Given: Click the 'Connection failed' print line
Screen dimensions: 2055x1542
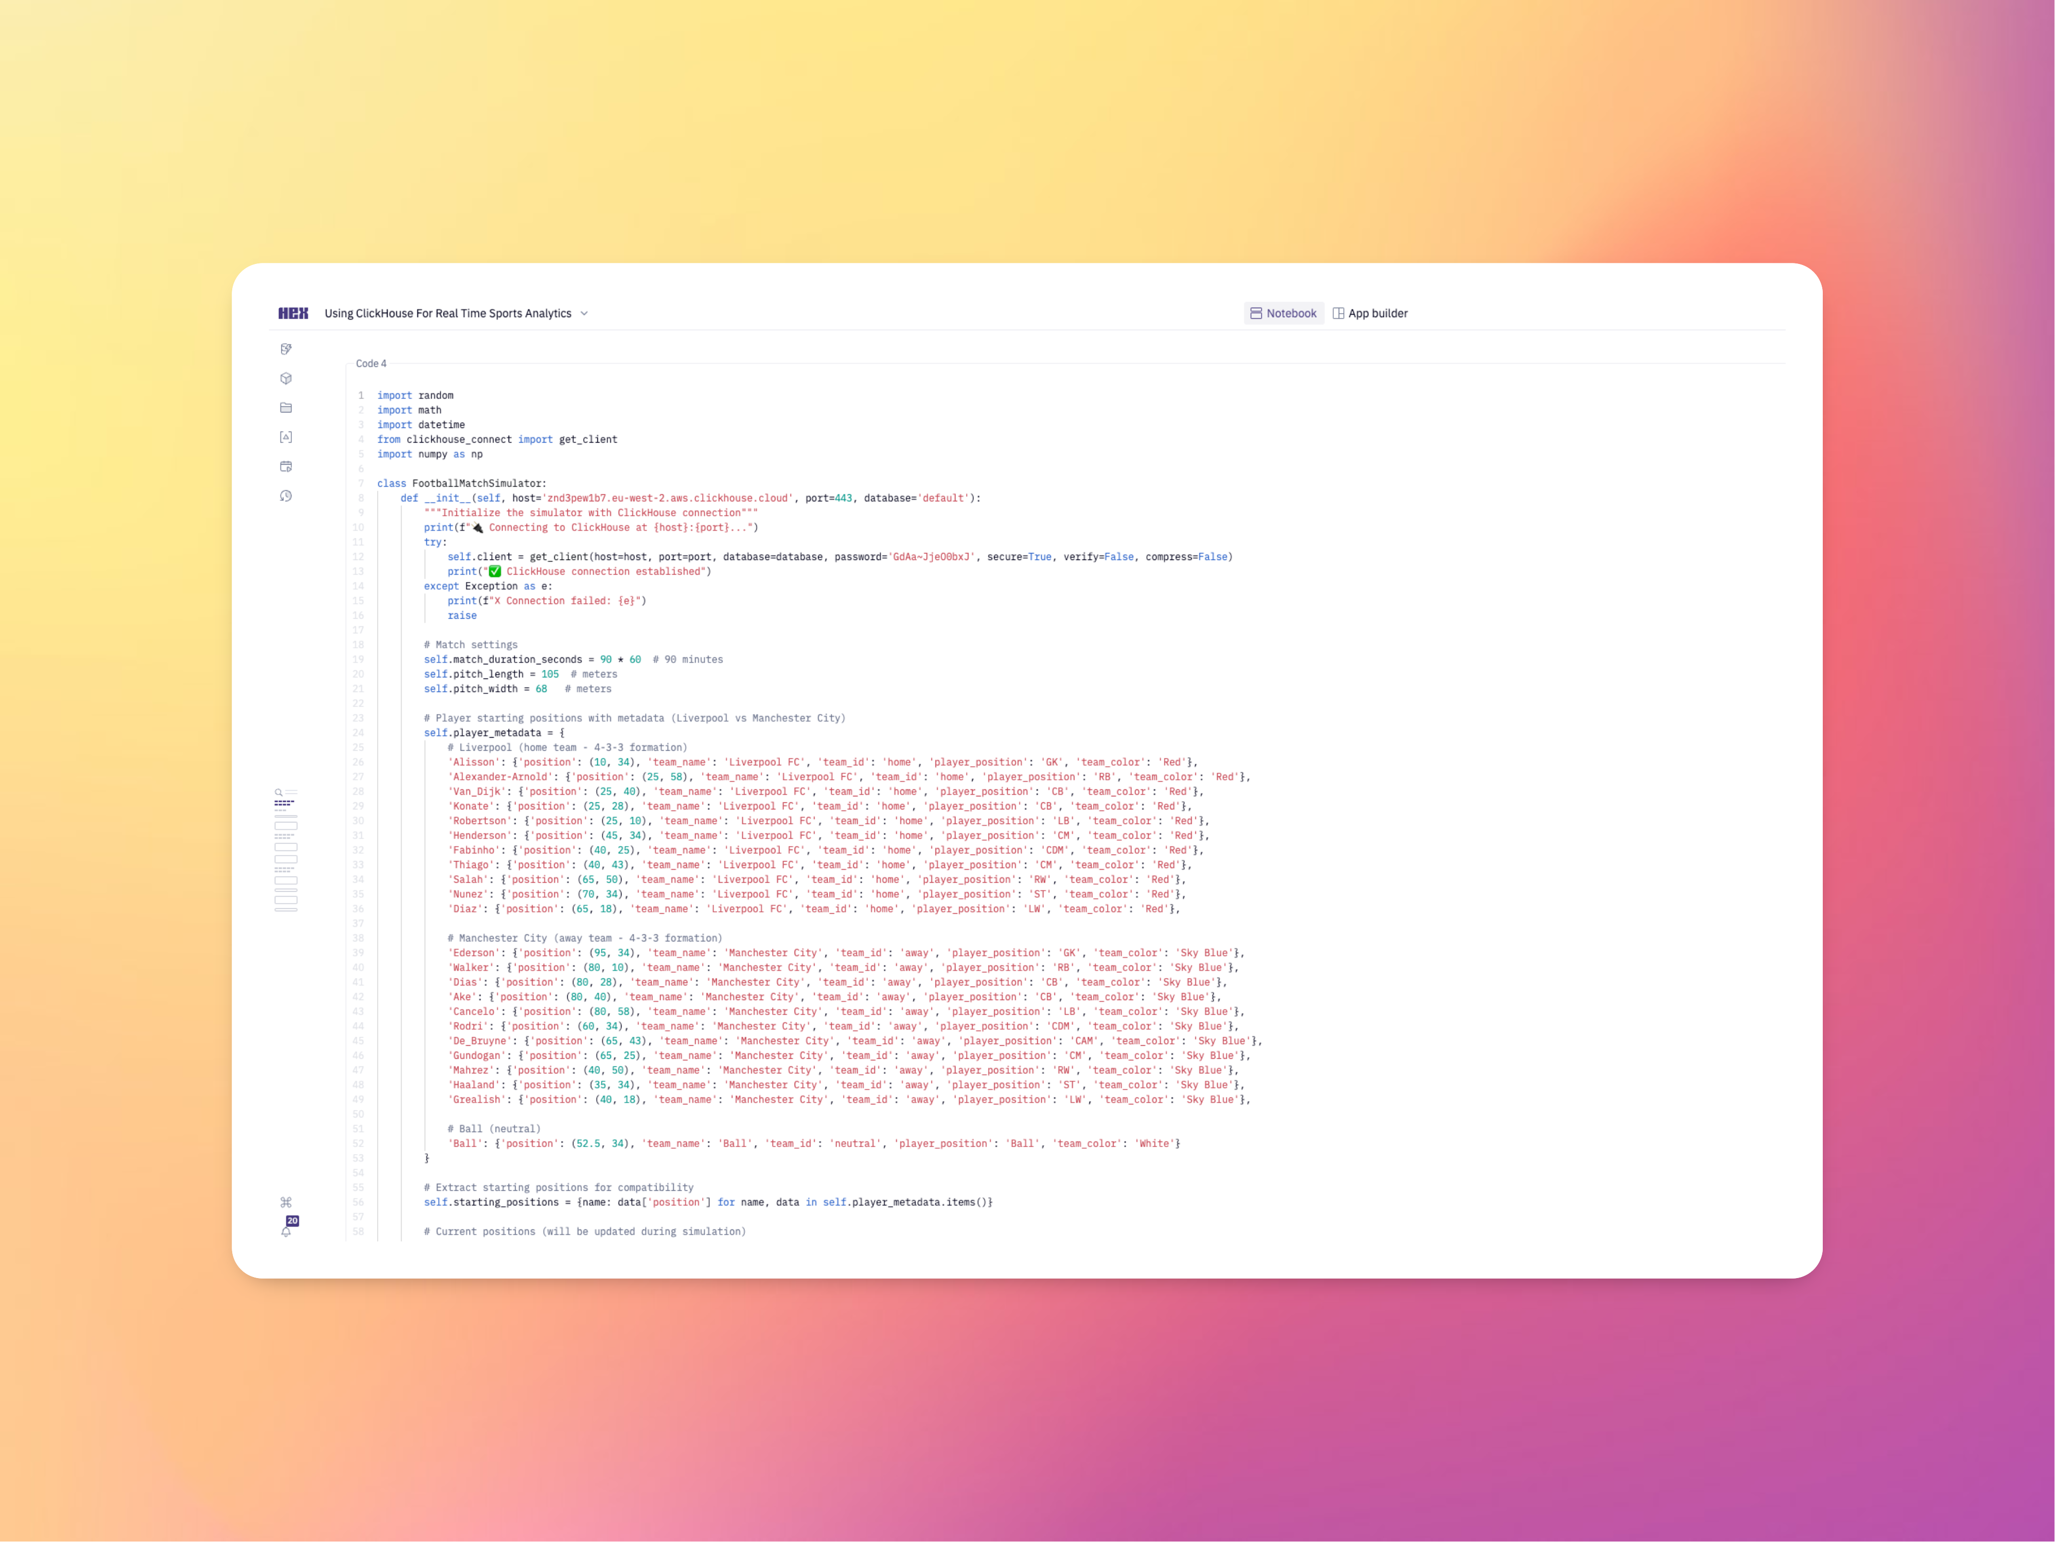Looking at the screenshot, I should (x=546, y=601).
